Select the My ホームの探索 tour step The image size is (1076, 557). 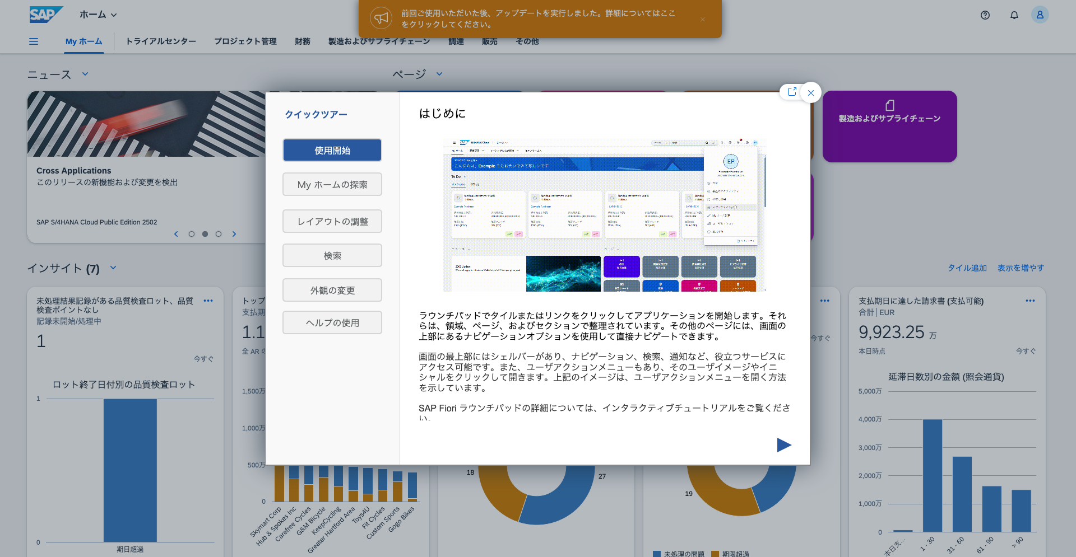[332, 185]
